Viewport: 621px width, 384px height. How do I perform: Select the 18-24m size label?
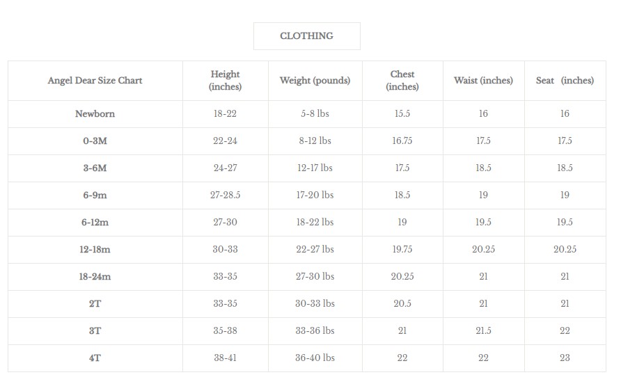coord(95,277)
